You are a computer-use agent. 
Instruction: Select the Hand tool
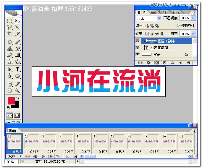pyautogui.click(x=10, y=91)
